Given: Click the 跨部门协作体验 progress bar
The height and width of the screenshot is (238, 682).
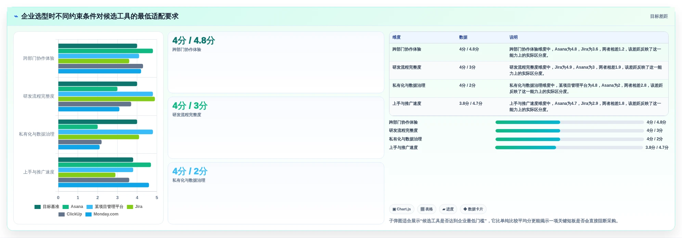Looking at the screenshot, I should [x=569, y=122].
